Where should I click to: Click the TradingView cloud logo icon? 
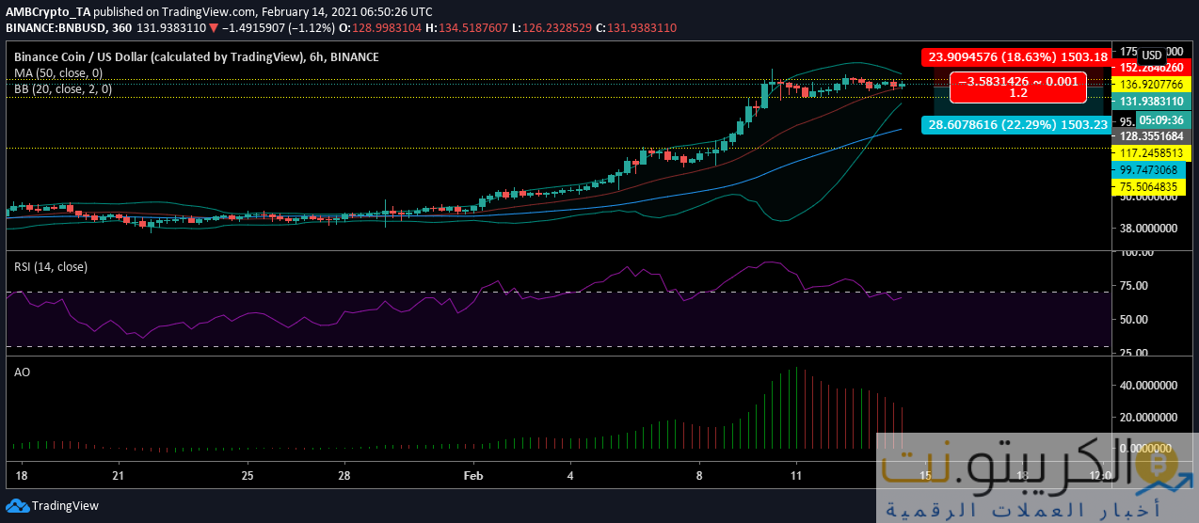pos(17,506)
